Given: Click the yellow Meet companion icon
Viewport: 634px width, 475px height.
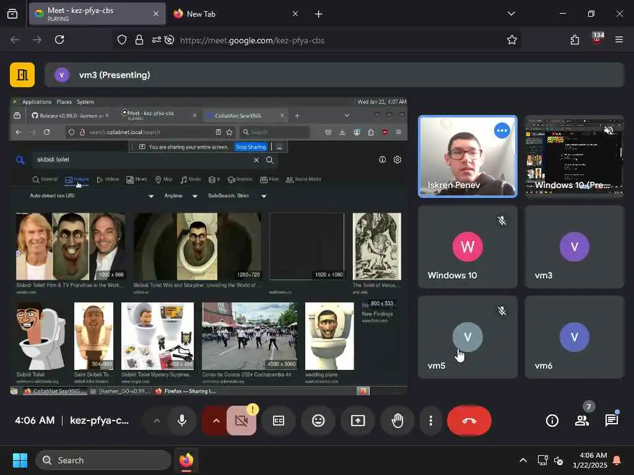Looking at the screenshot, I should (22, 75).
